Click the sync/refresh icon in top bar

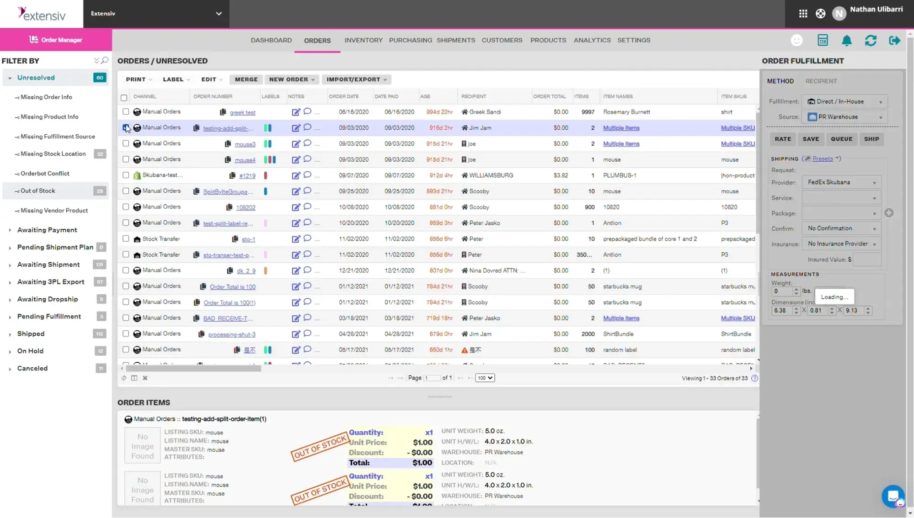click(871, 40)
